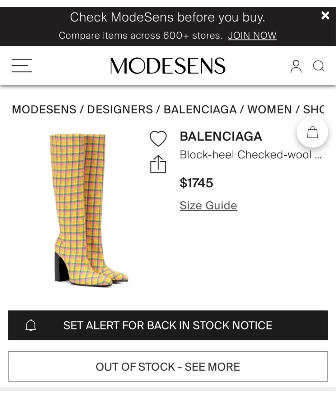This screenshot has height=399, width=336.
Task: Open the user account icon
Action: (296, 66)
